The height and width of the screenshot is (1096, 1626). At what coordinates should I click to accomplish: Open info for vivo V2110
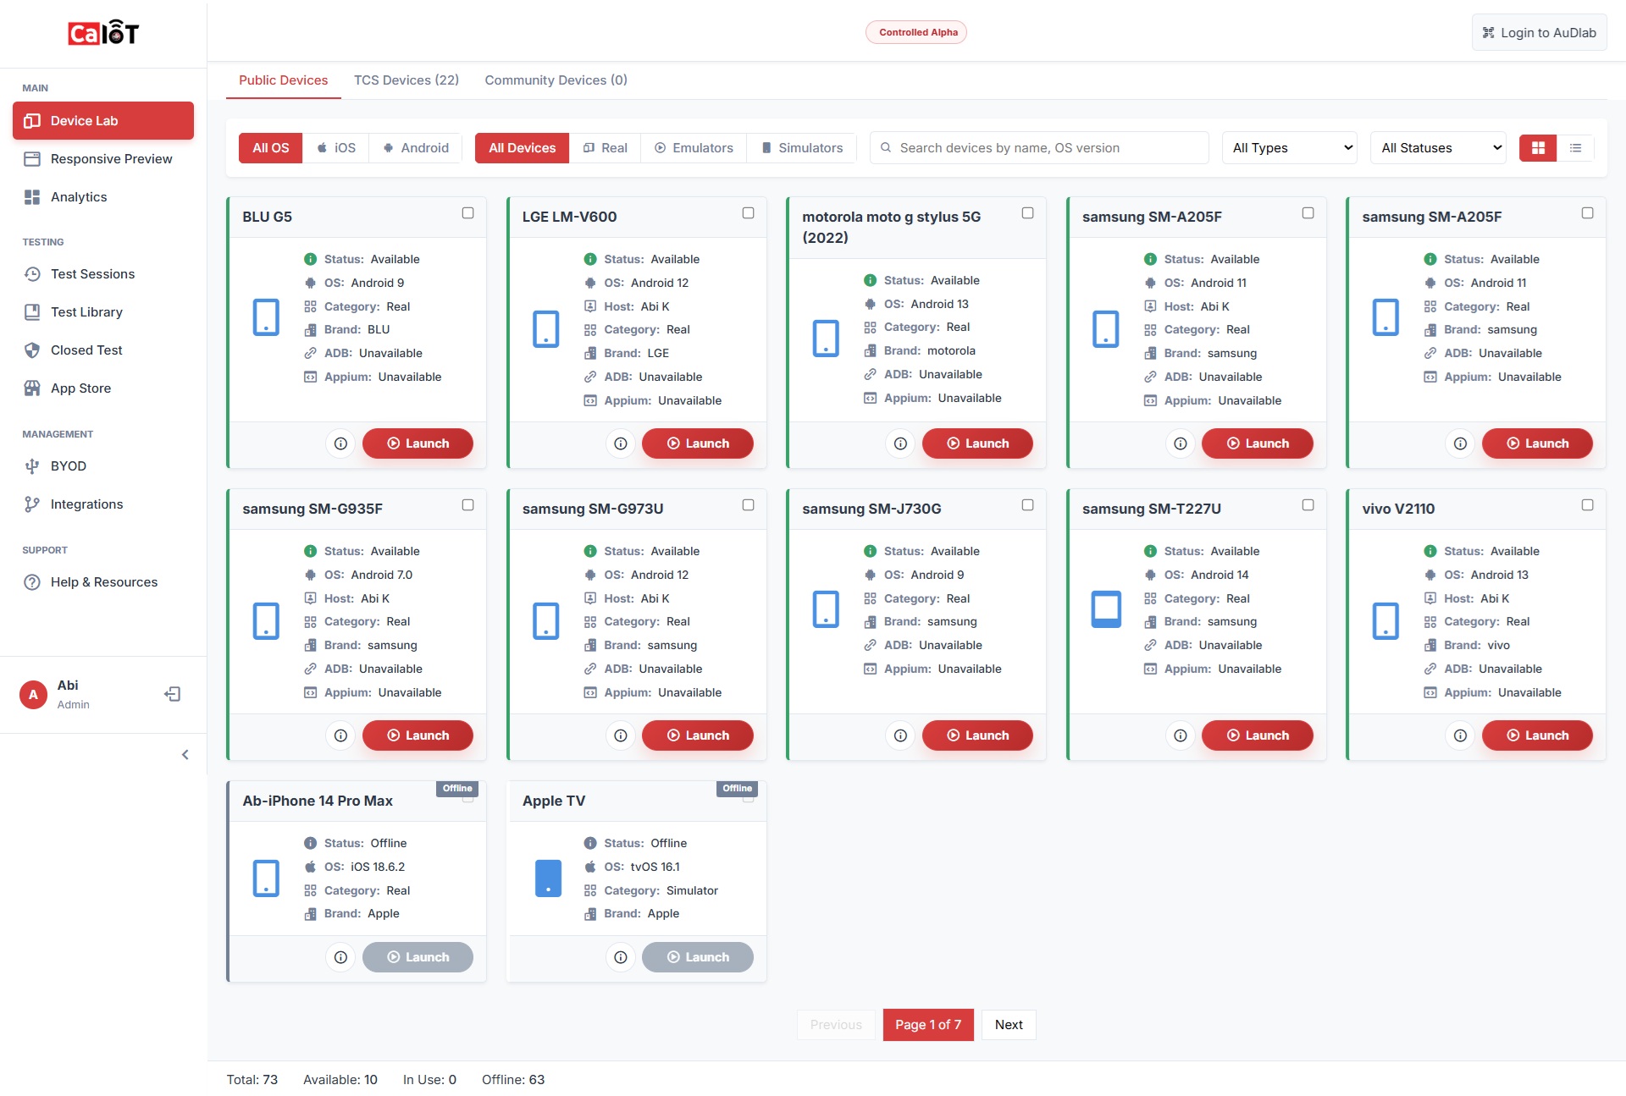pyautogui.click(x=1460, y=735)
